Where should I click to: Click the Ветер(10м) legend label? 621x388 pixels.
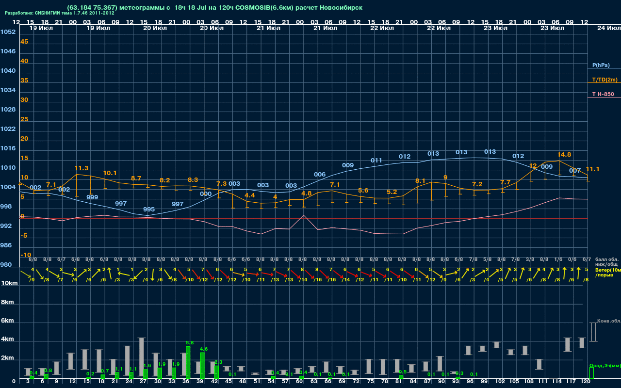[x=607, y=270]
